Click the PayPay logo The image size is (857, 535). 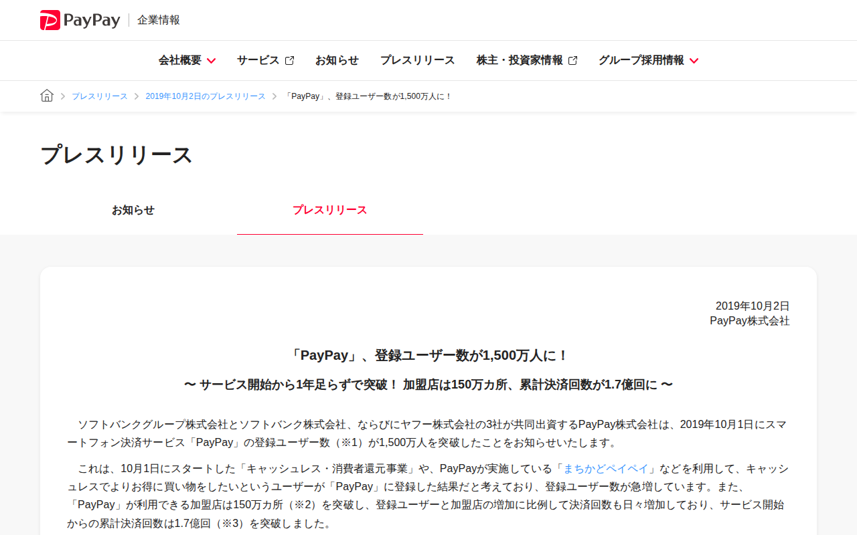80,20
